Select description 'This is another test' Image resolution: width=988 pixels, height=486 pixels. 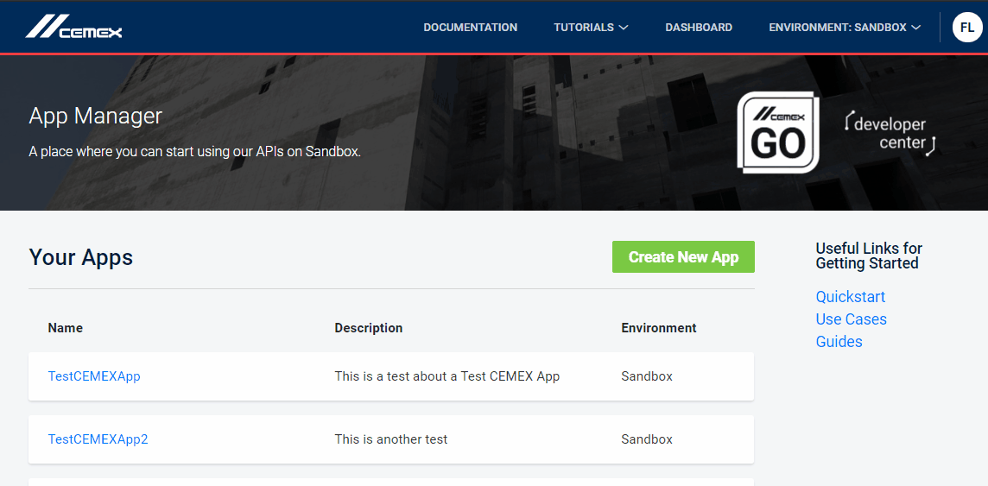[390, 439]
